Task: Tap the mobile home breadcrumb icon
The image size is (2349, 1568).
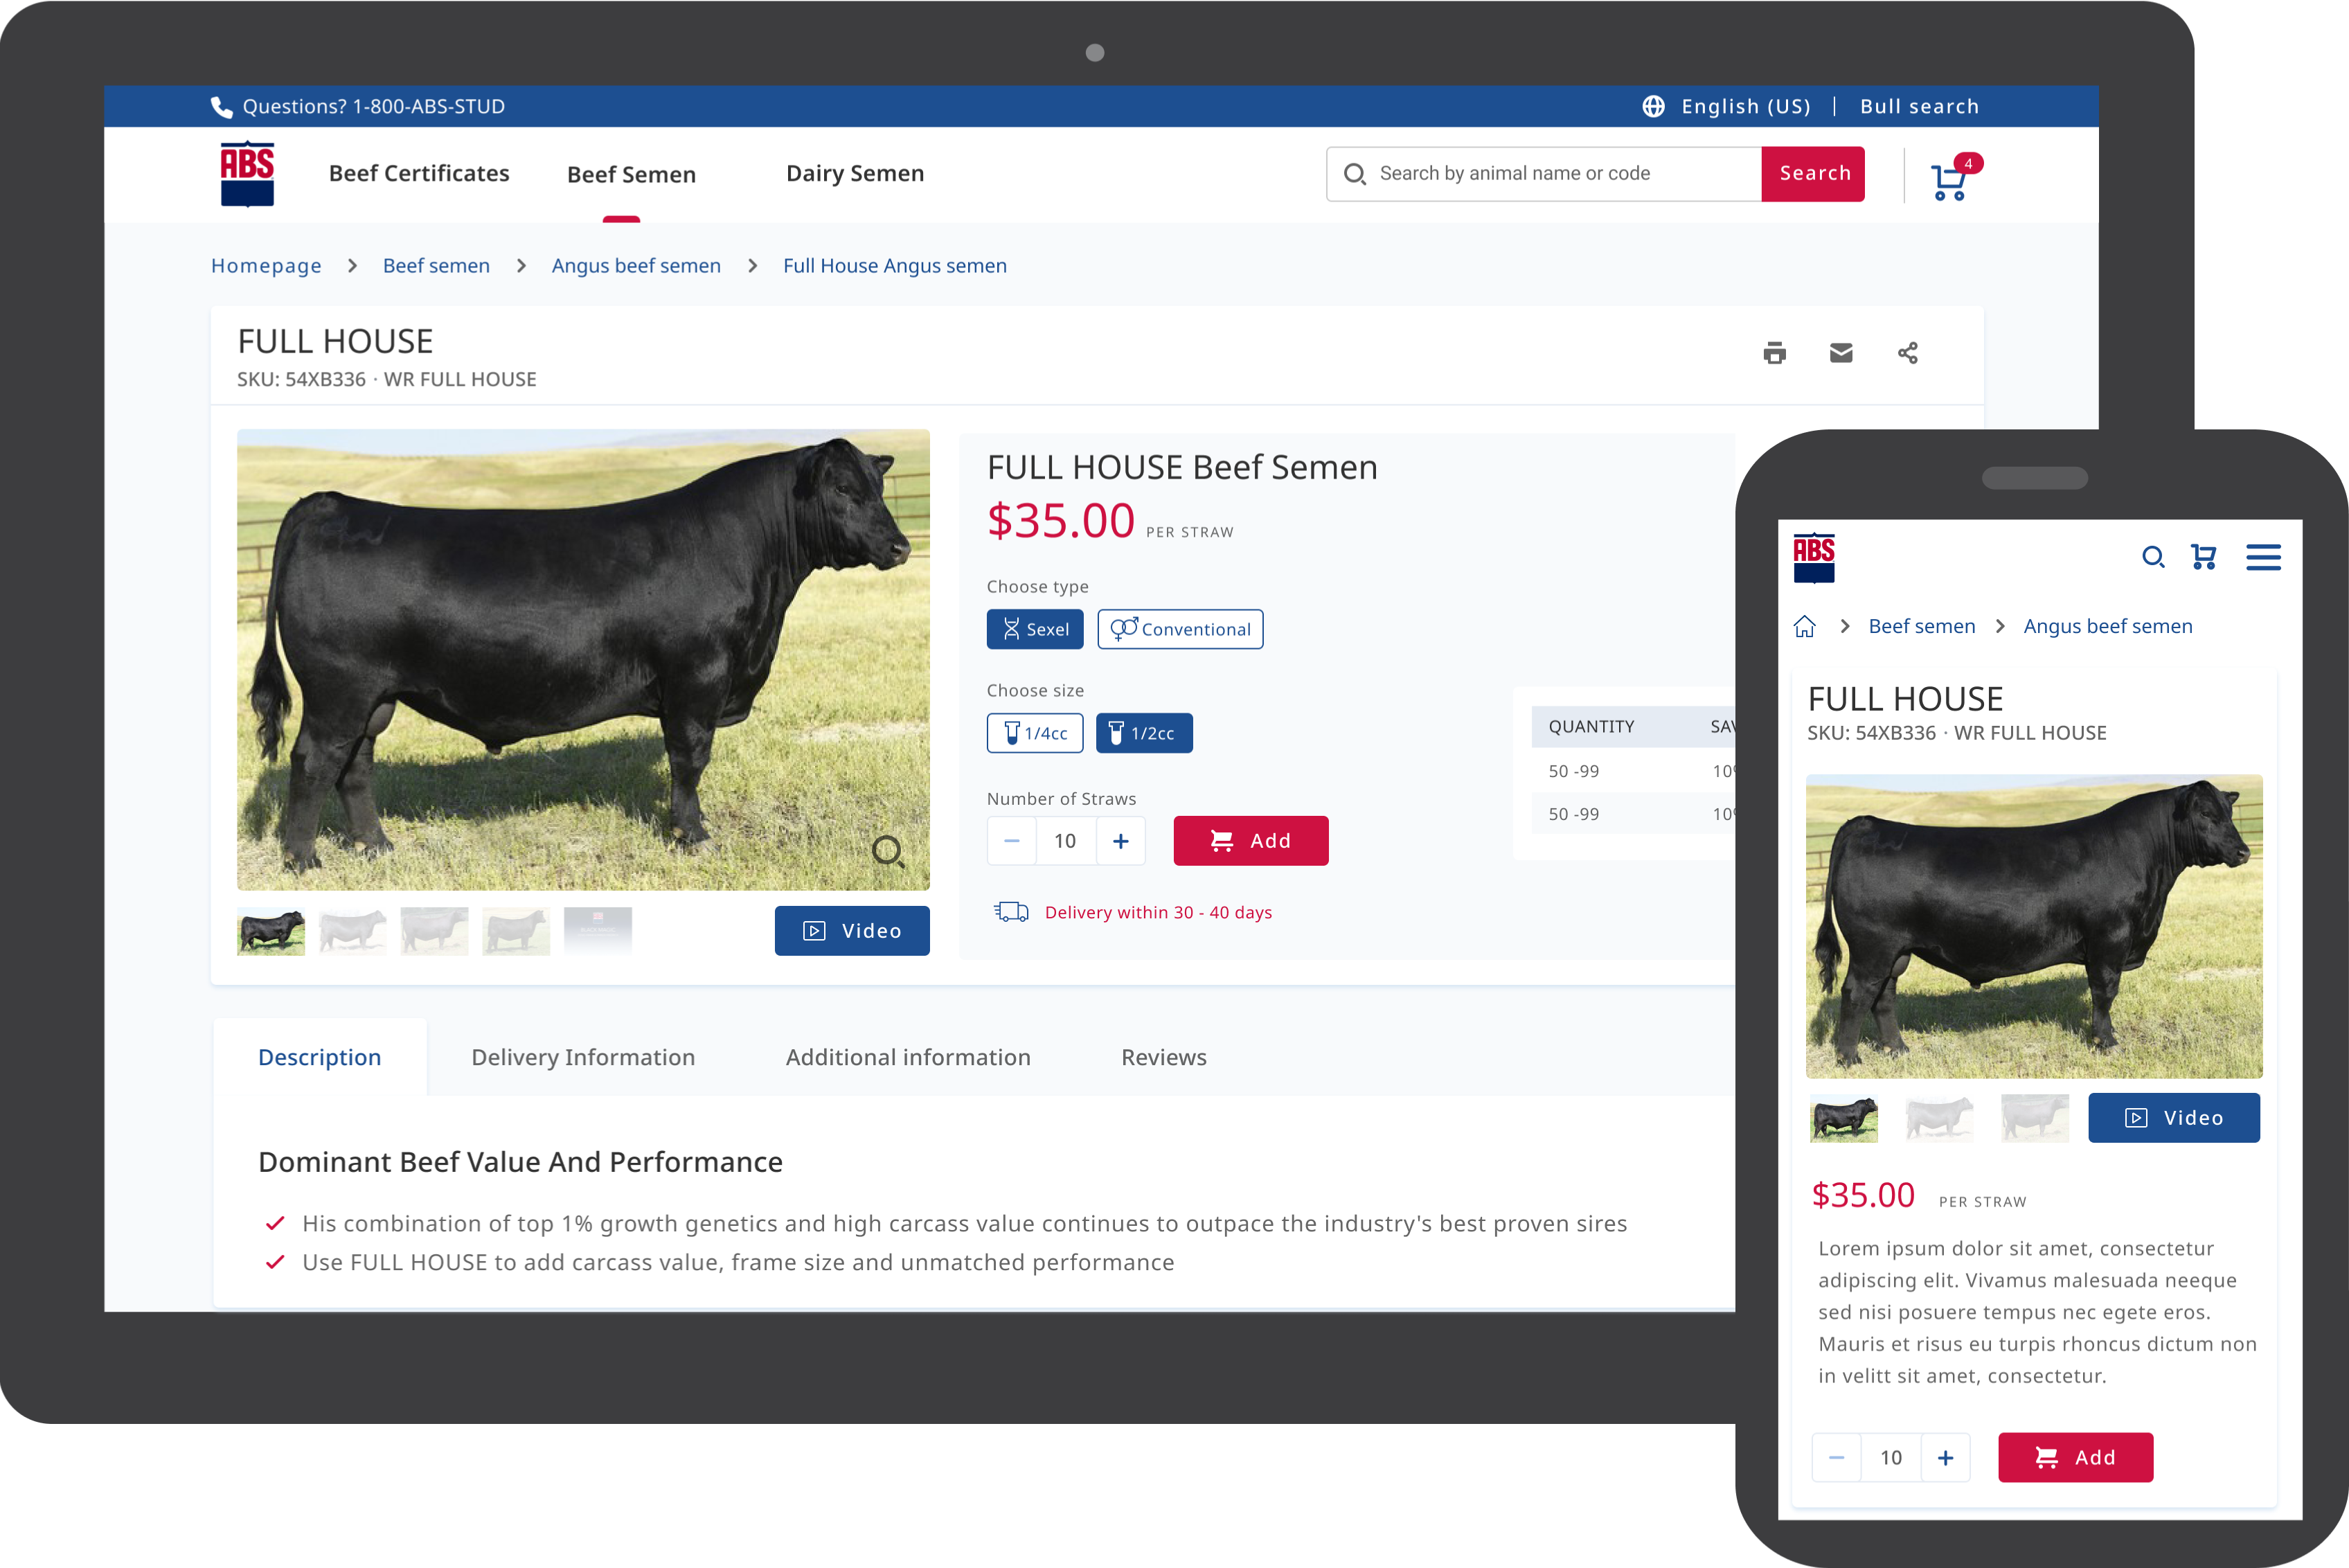Action: tap(1804, 626)
